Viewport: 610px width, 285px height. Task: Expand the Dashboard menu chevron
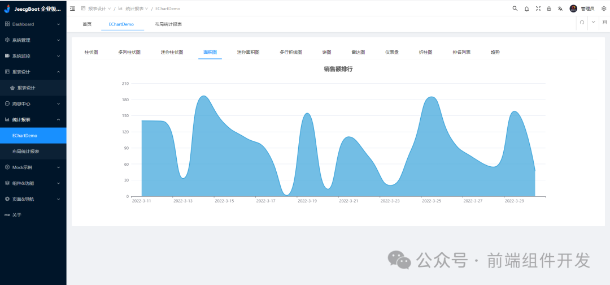[58, 24]
